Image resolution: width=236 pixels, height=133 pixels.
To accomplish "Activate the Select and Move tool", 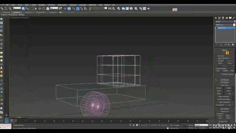I will click(40, 8).
